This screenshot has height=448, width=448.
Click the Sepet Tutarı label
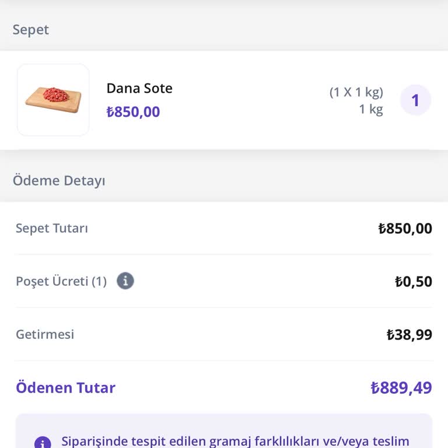[52, 228]
